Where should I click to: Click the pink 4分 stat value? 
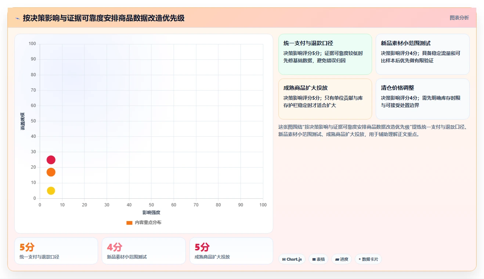[115, 247]
